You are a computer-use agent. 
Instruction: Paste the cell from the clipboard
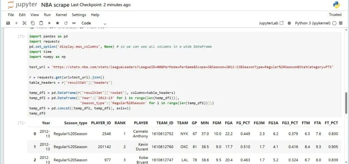pyautogui.click(x=41, y=23)
